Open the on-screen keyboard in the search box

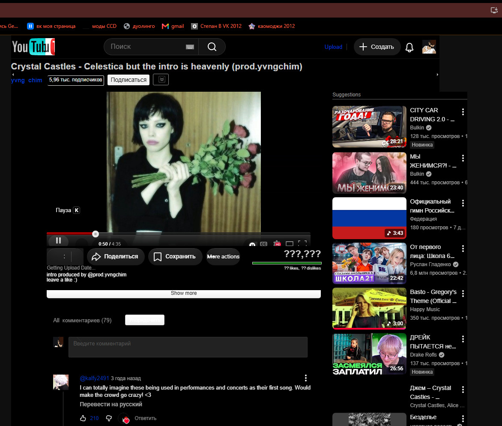pos(190,47)
